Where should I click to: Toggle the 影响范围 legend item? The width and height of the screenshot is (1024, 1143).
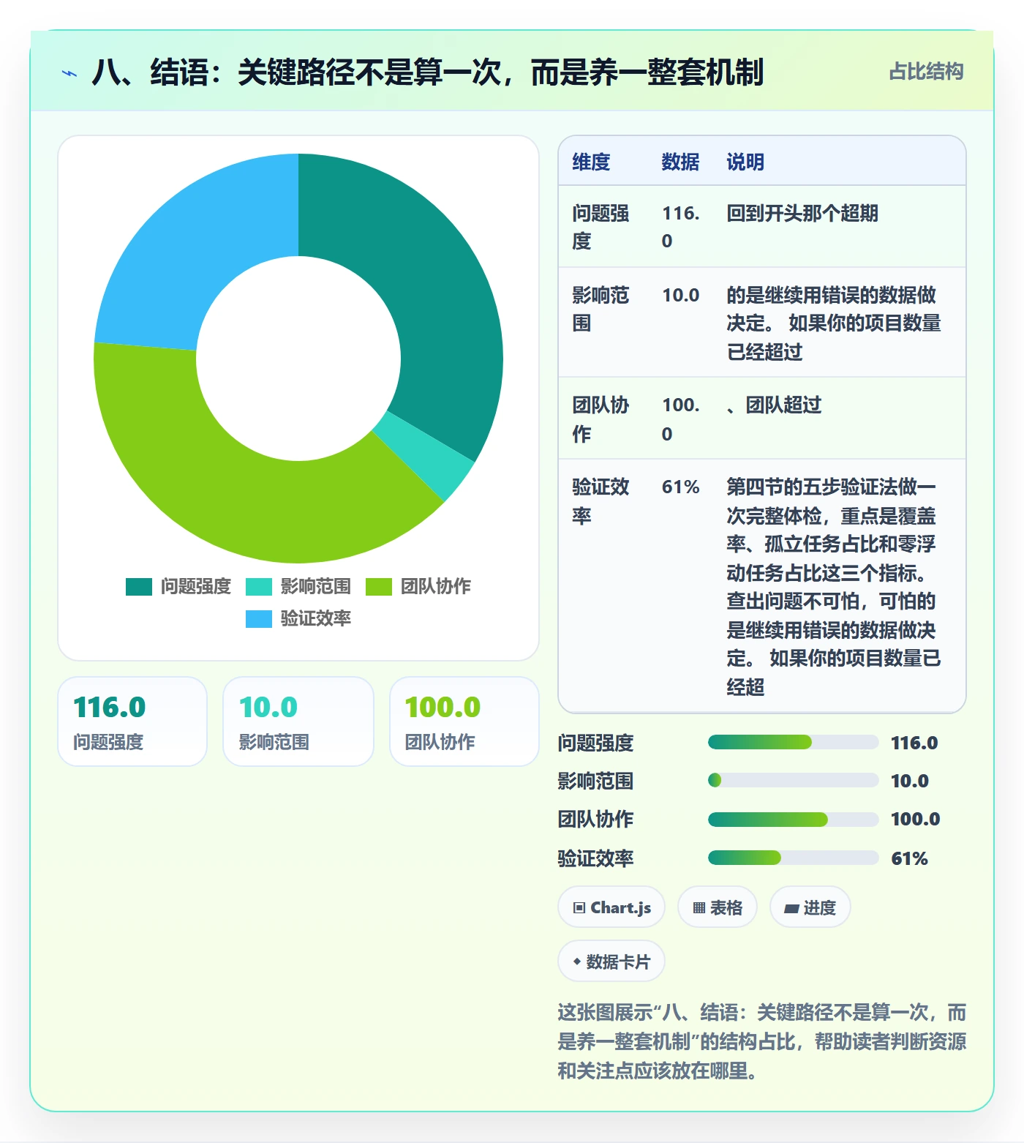click(x=298, y=586)
